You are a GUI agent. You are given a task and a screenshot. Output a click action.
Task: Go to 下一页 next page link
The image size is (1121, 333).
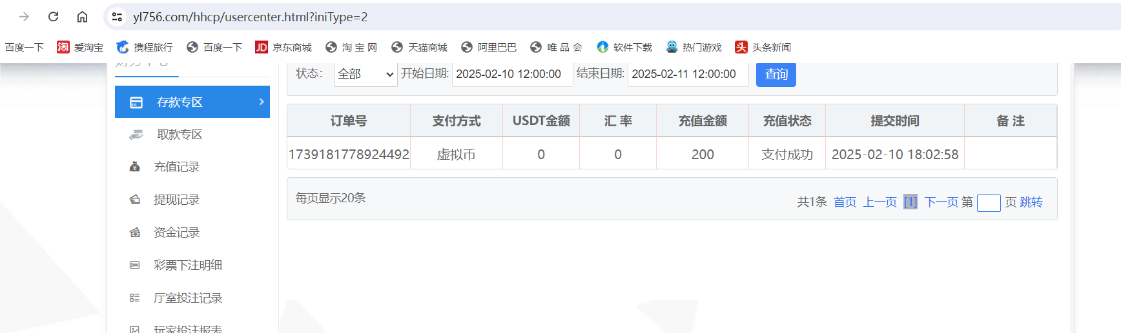(x=941, y=202)
